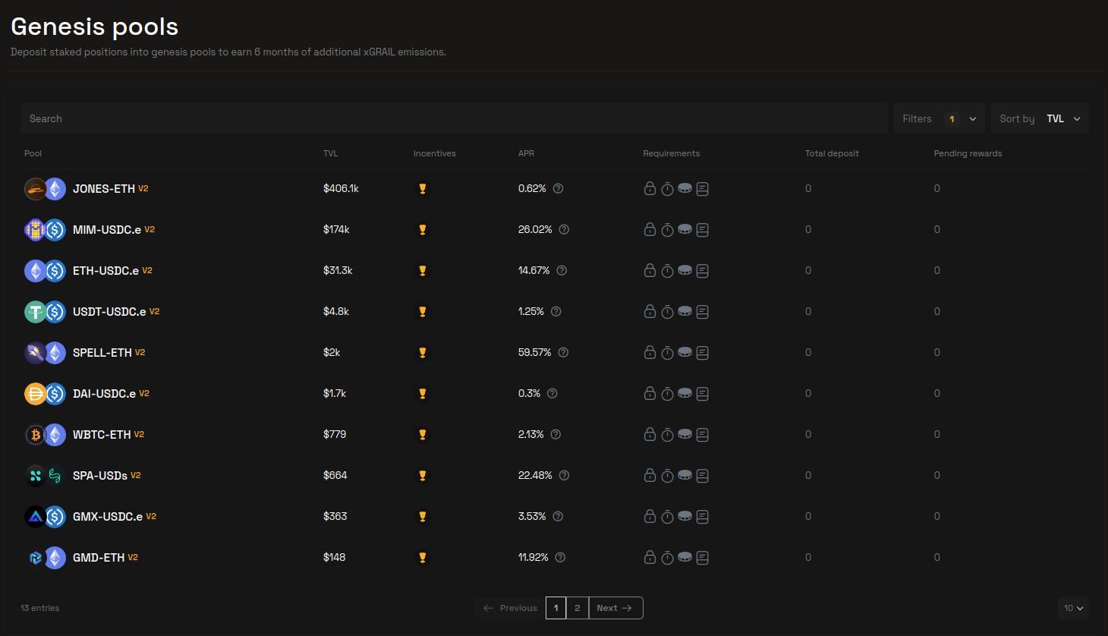The image size is (1108, 636).
Task: Click the 59.57% APR value
Action: (x=535, y=352)
